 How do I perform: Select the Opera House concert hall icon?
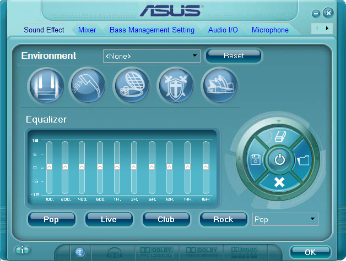tap(220, 85)
